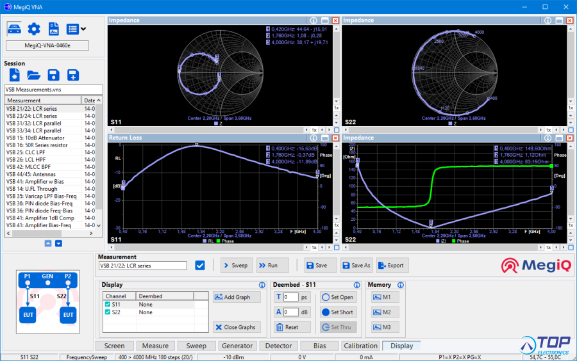This screenshot has width=577, height=361.
Task: Save session as new file
Action: pyautogui.click(x=73, y=75)
